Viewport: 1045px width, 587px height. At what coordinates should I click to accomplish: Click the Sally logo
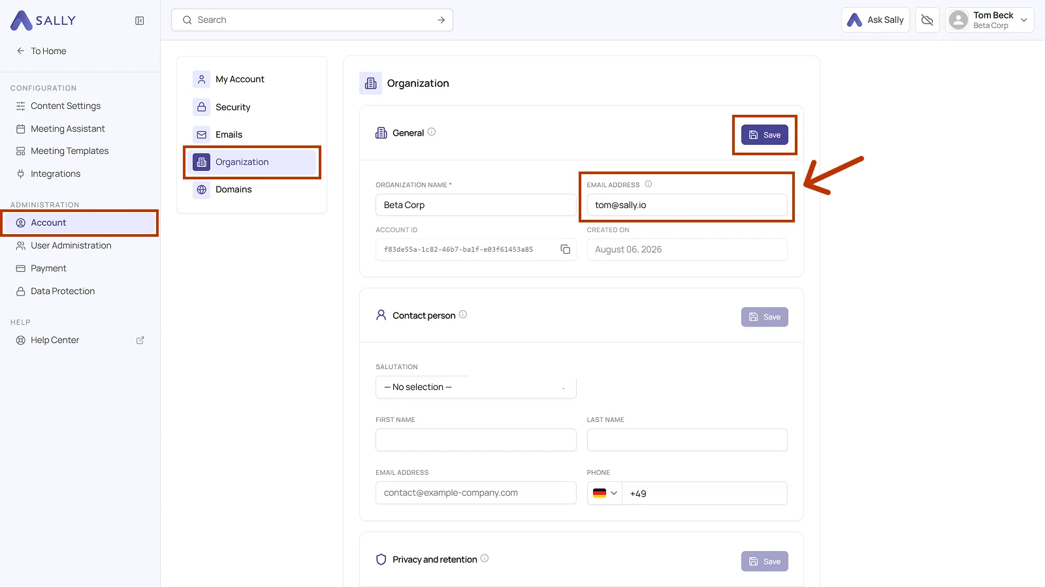(43, 20)
